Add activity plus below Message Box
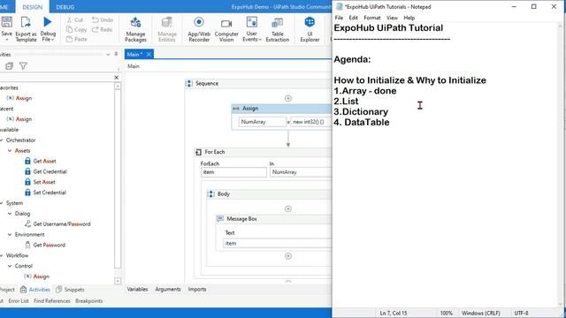Image resolution: width=566 pixels, height=318 pixels. click(x=288, y=256)
